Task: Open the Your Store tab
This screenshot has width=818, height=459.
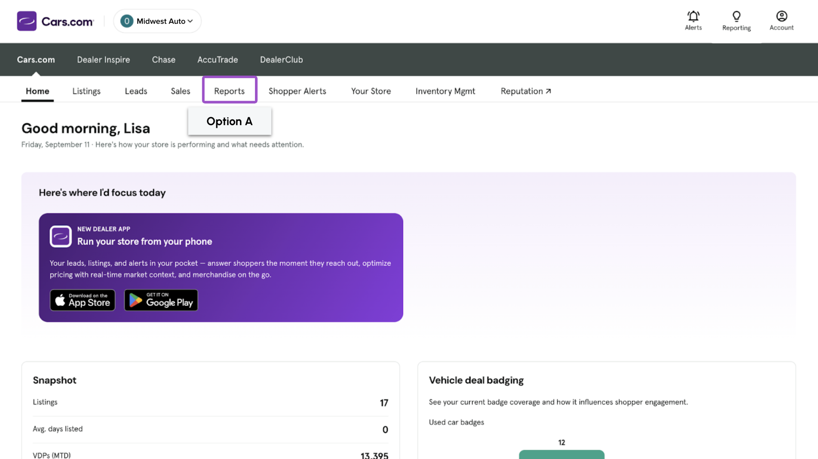Action: [x=371, y=91]
